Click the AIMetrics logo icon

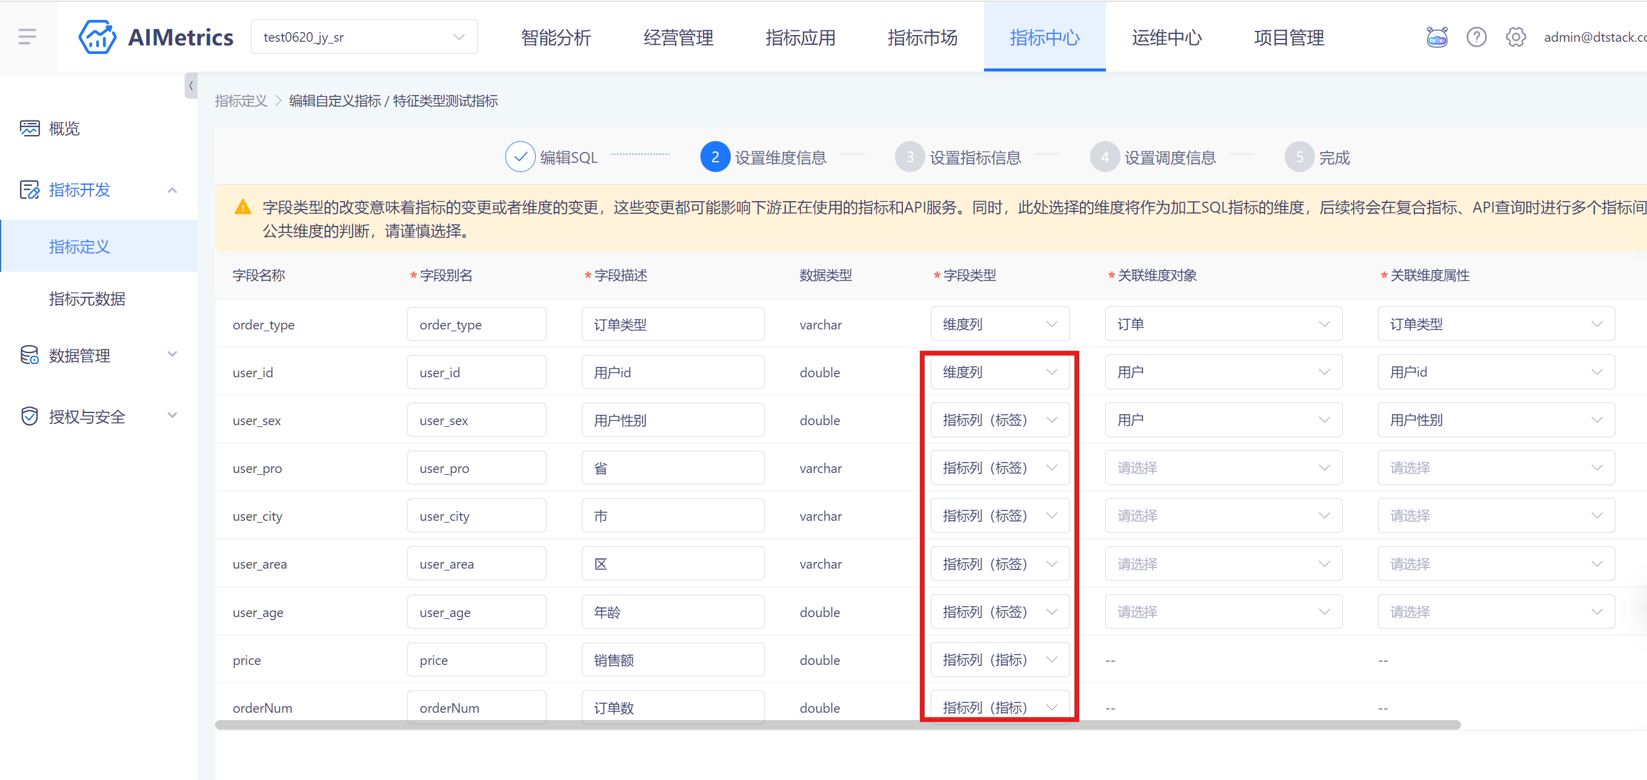click(97, 37)
